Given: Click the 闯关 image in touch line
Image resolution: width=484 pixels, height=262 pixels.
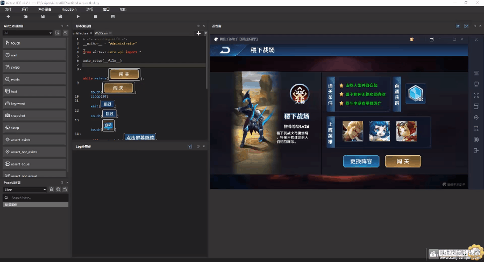Looking at the screenshot, I should (x=118, y=88).
